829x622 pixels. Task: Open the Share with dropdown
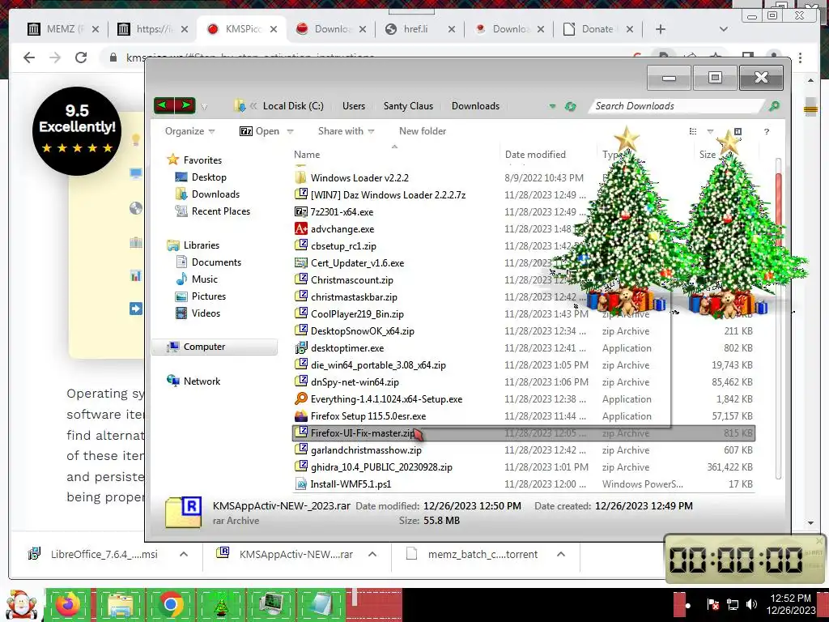click(346, 131)
